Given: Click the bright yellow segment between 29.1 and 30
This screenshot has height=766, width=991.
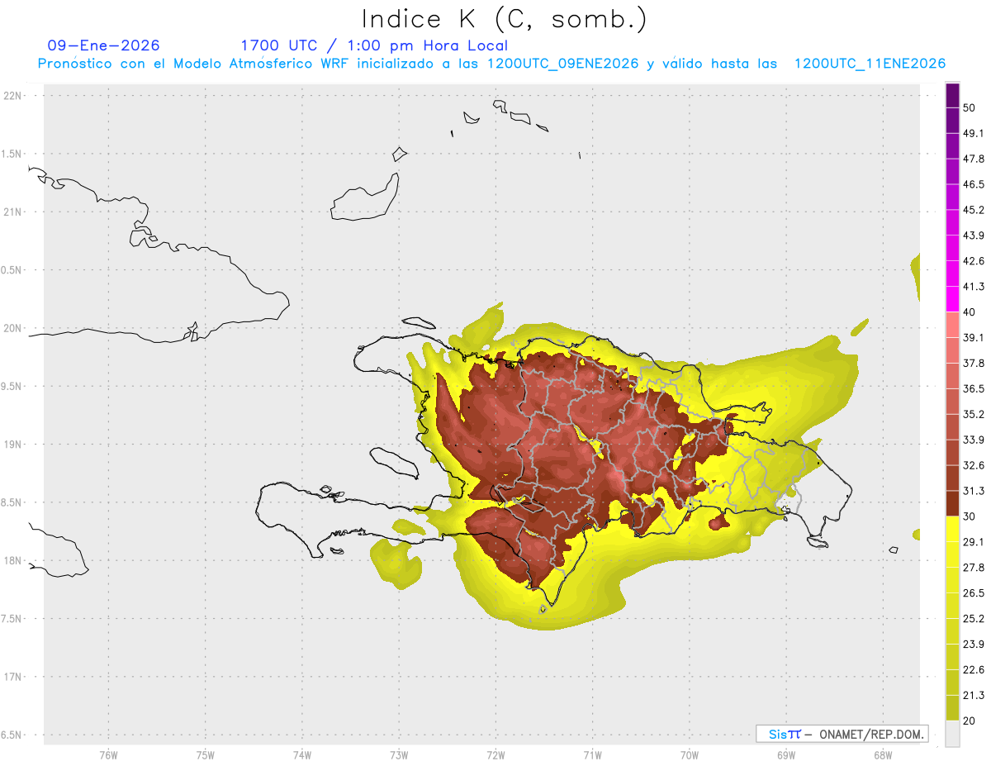Looking at the screenshot, I should [x=953, y=528].
